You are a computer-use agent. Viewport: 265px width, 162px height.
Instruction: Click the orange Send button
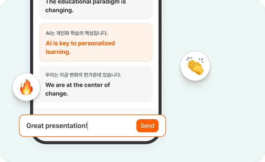coord(147,126)
